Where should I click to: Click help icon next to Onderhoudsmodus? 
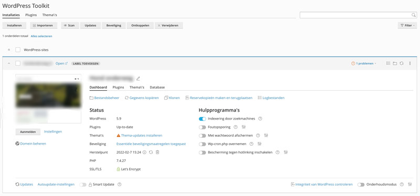click(x=402, y=184)
